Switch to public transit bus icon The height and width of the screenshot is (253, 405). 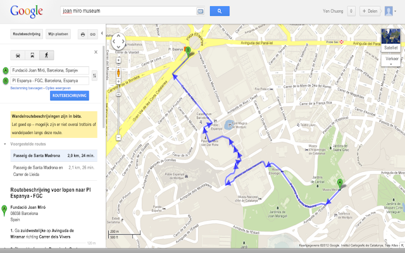pyautogui.click(x=32, y=55)
